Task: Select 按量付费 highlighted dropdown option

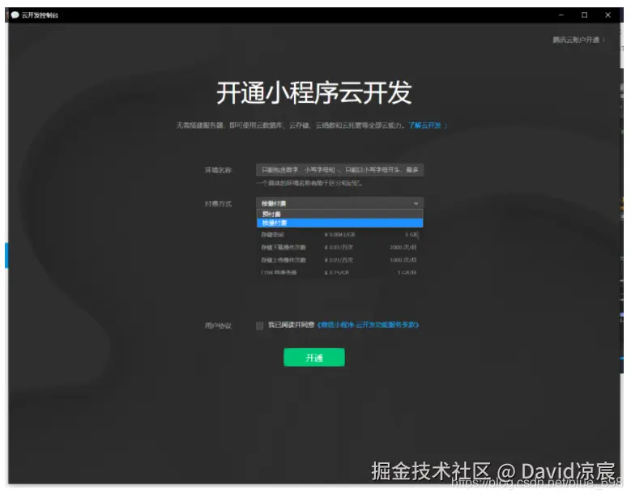Action: click(339, 223)
